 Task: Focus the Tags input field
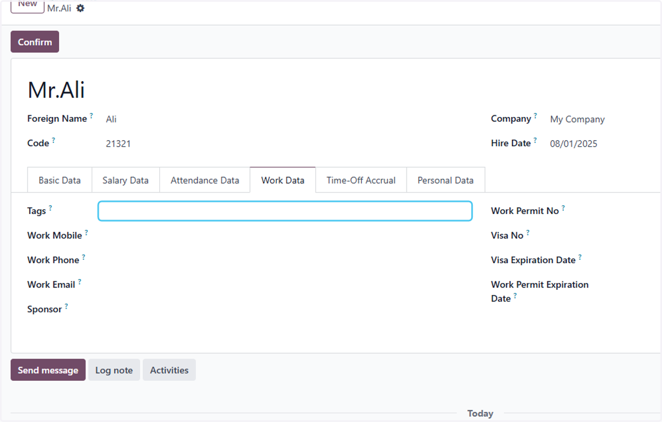coord(285,211)
